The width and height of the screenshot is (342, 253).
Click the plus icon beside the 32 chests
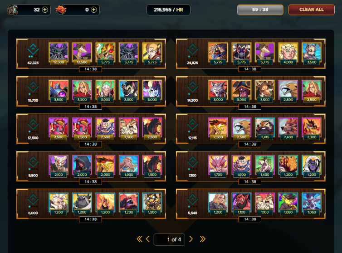pos(45,10)
